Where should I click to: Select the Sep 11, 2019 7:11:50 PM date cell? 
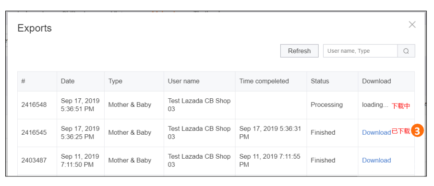[80, 160]
